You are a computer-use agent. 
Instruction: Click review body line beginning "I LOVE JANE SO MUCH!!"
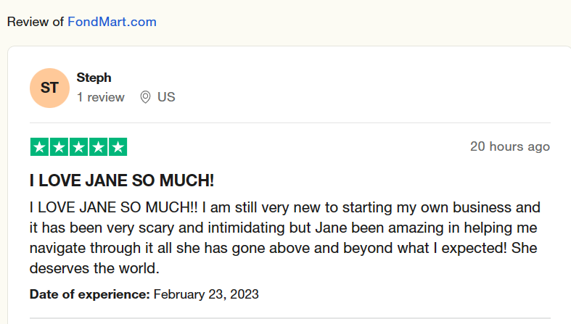pyautogui.click(x=284, y=207)
